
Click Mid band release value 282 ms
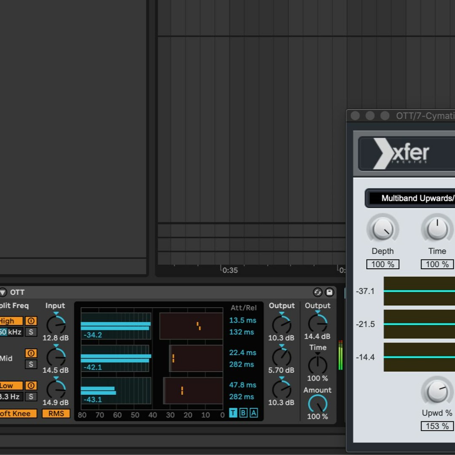[x=241, y=364]
